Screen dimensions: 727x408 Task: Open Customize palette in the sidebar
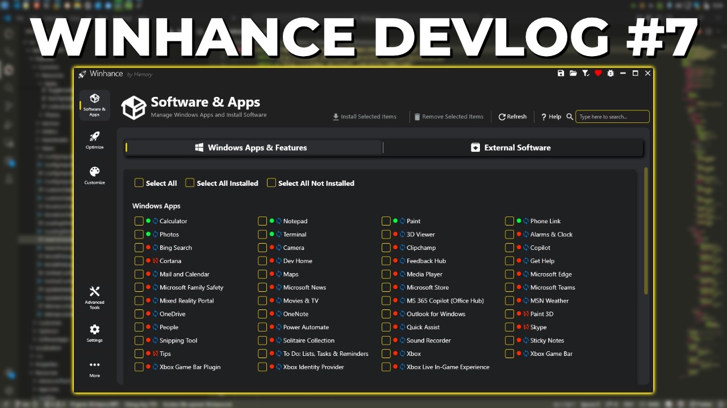(x=94, y=175)
